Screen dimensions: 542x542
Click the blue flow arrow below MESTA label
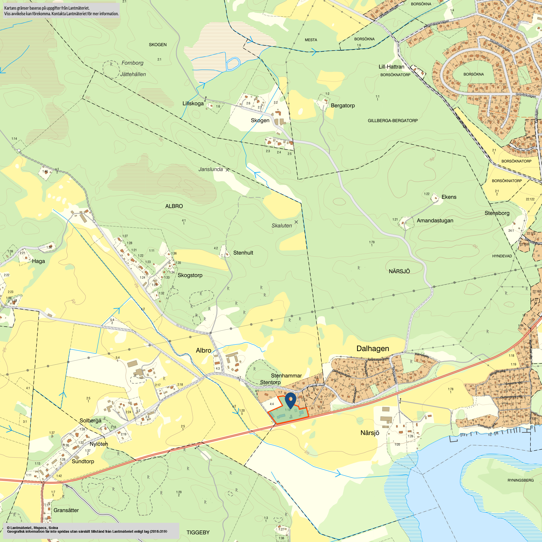314,51
